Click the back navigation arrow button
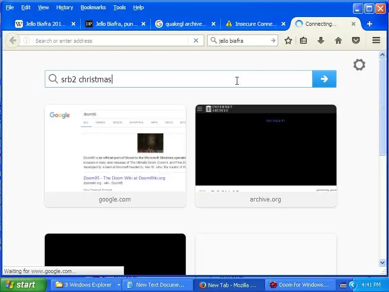 [13, 40]
